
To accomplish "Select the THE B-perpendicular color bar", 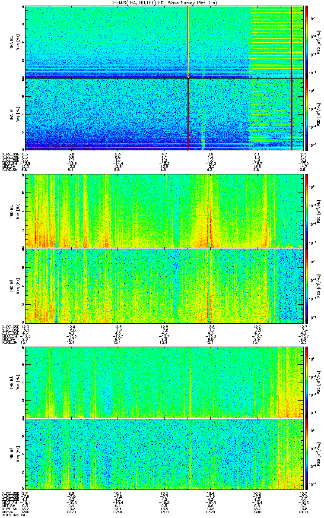I will [306, 382].
